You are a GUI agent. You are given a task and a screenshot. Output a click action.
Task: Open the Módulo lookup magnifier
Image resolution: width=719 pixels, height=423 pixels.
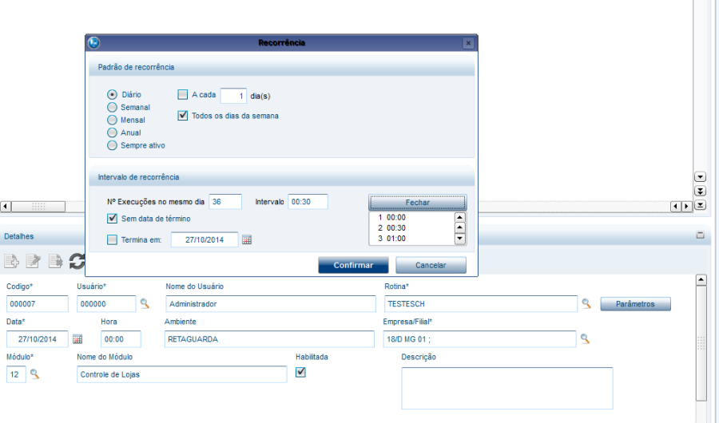35,374
